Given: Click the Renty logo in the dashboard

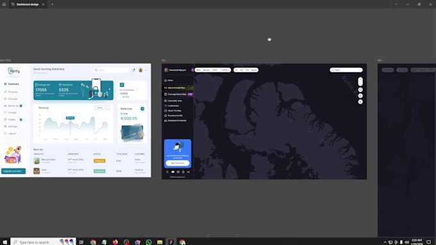Looking at the screenshot, I should pos(14,71).
